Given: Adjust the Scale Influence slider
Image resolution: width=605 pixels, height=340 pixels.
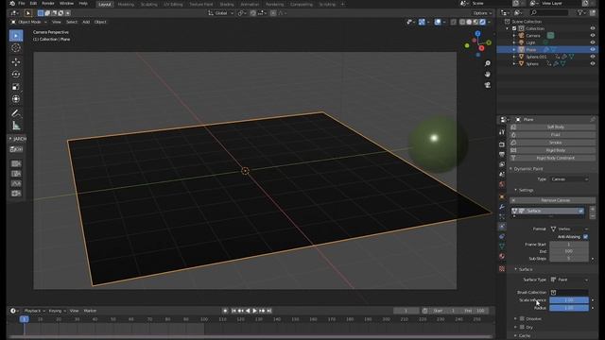Looking at the screenshot, I should point(569,300).
